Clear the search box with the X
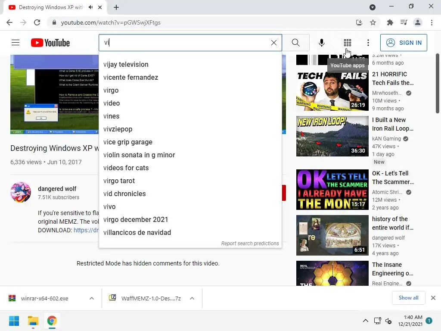Screen dimensions: 441x331 coord(273,43)
